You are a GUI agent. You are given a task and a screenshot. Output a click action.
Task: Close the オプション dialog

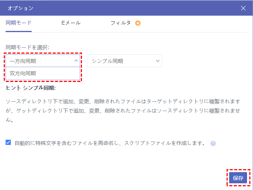tap(243, 8)
